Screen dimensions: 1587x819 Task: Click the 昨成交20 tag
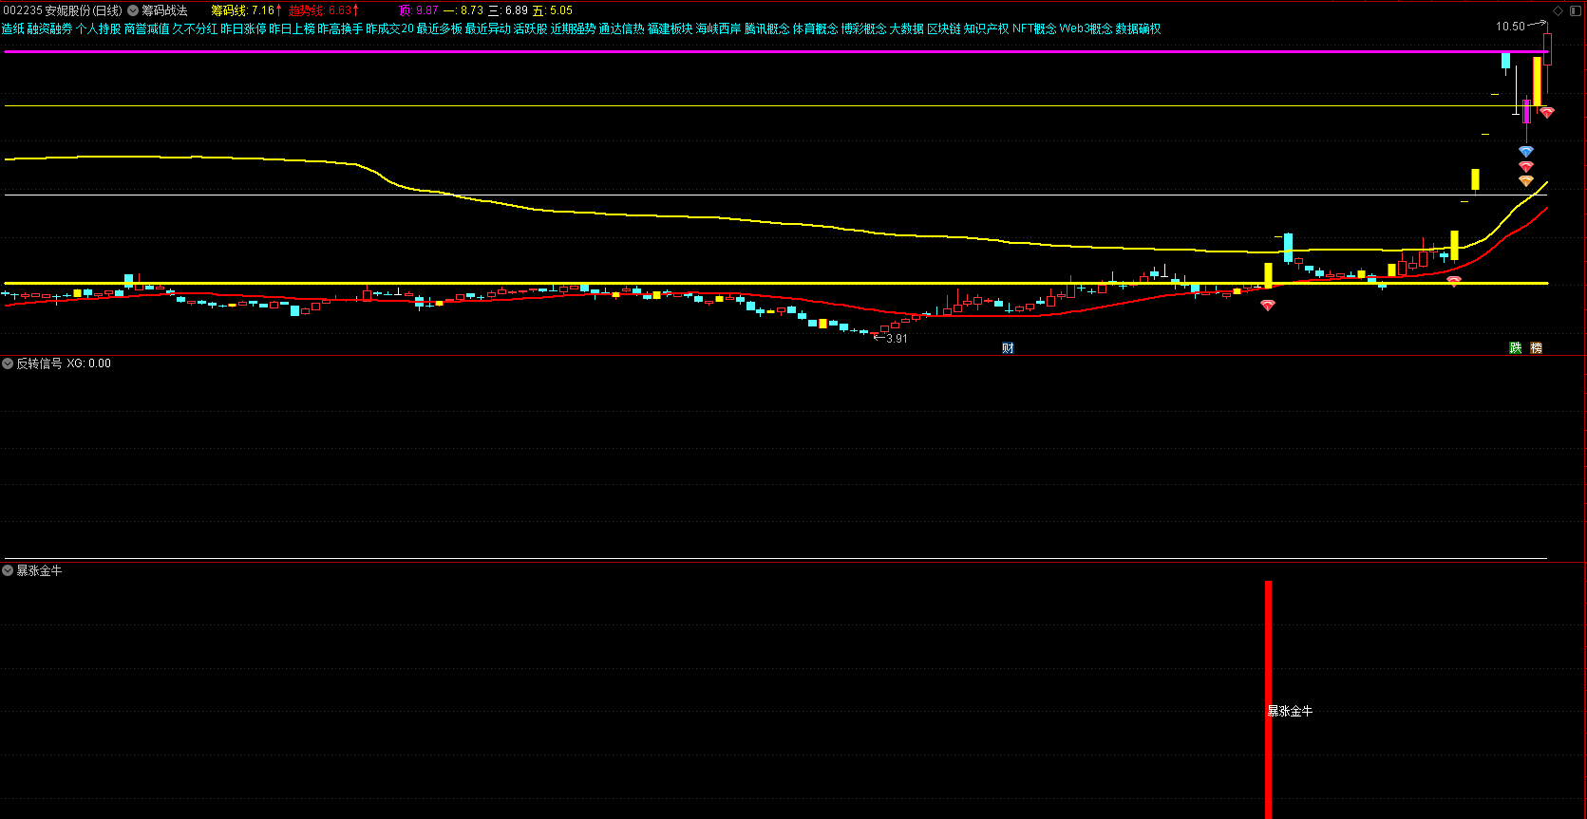point(389,28)
